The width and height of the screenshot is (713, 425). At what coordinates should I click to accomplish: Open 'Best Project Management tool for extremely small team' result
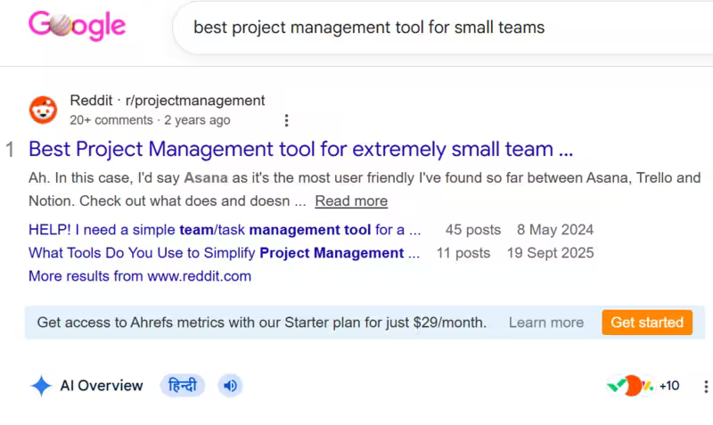pyautogui.click(x=300, y=149)
